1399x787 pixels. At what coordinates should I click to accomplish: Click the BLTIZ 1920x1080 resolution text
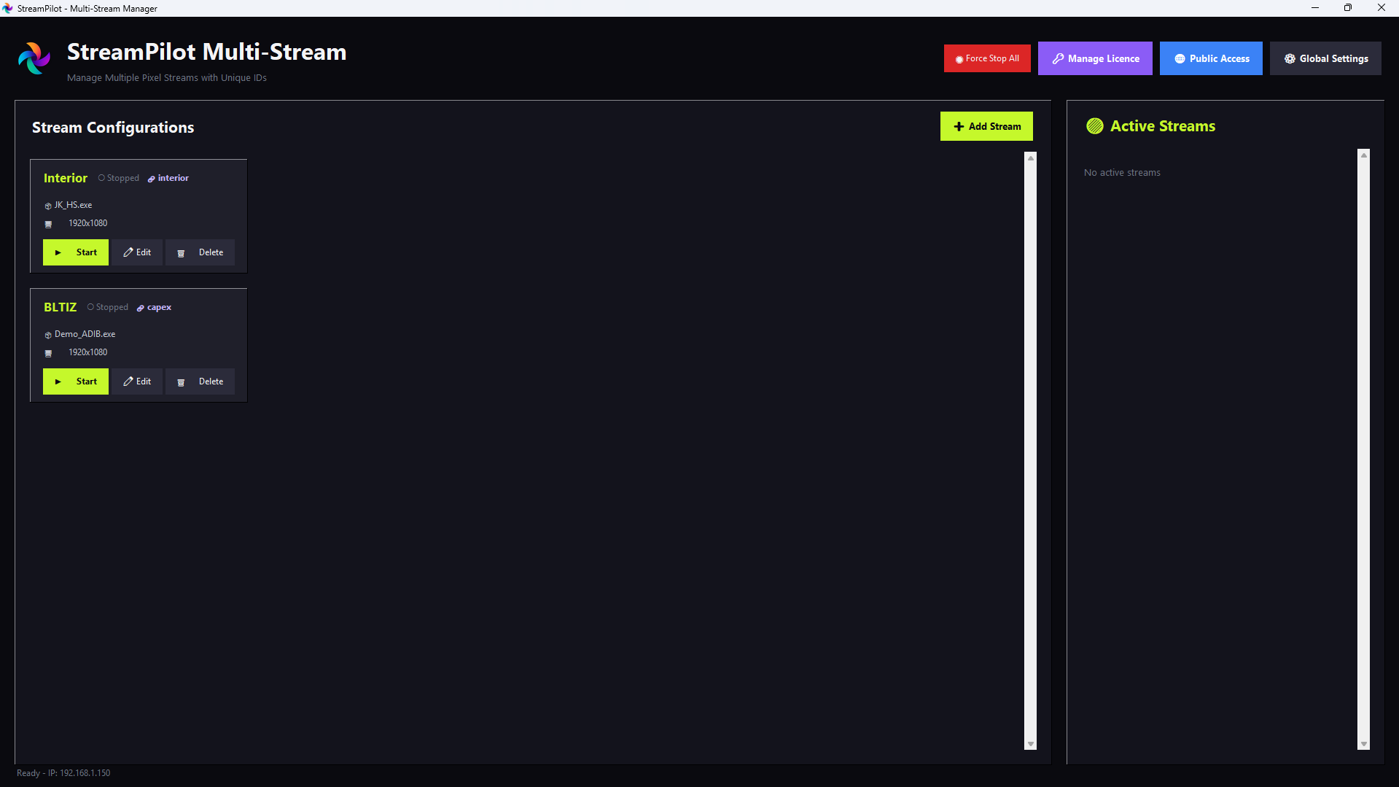coord(87,352)
